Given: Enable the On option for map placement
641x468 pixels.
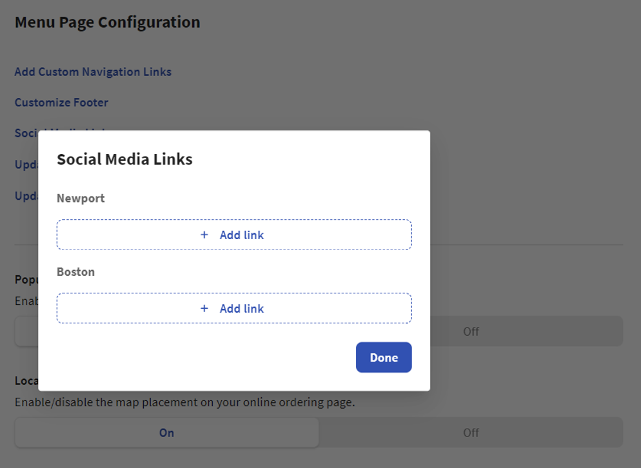Looking at the screenshot, I should pyautogui.click(x=166, y=433).
